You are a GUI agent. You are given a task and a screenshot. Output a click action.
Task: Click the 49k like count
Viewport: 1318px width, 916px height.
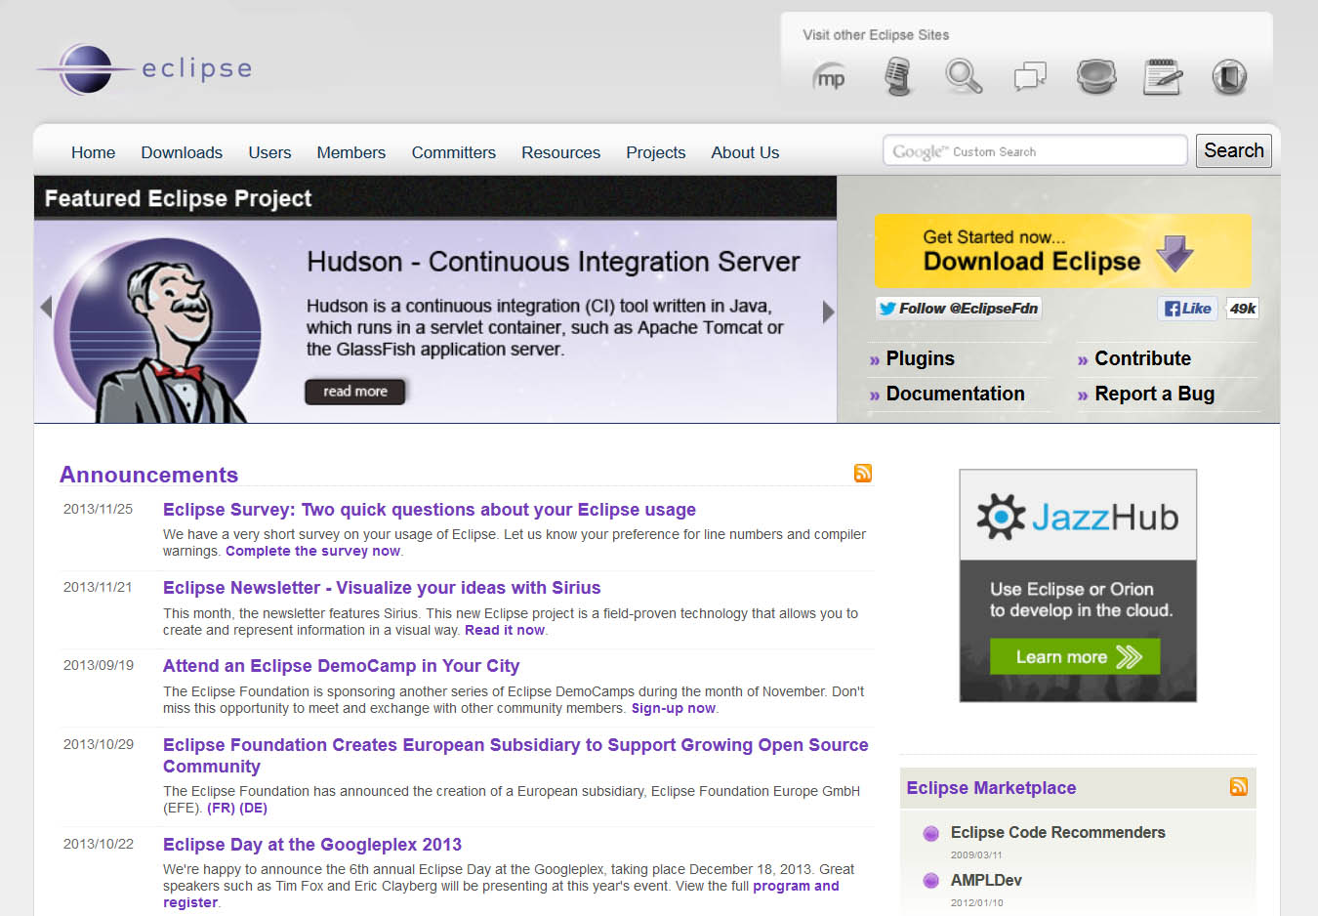(1242, 309)
